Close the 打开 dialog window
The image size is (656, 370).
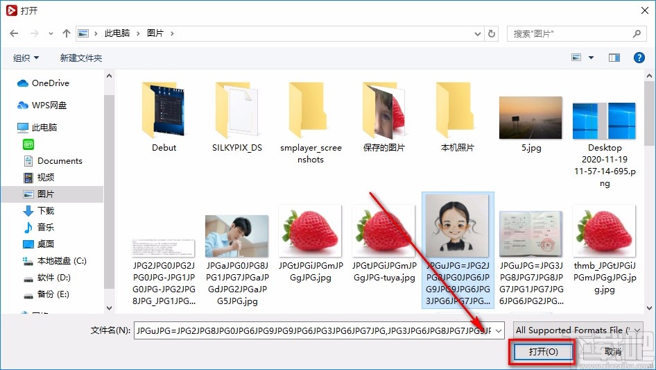point(645,10)
